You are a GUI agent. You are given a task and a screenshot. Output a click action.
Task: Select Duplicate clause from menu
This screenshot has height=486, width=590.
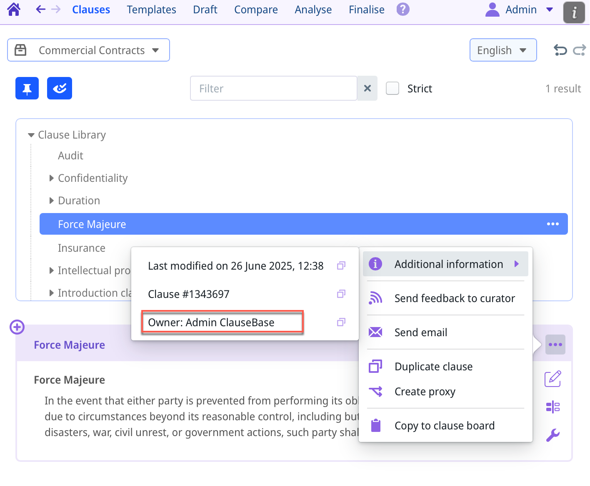point(433,367)
